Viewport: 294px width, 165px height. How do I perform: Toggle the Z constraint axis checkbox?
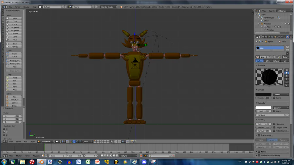(4, 135)
